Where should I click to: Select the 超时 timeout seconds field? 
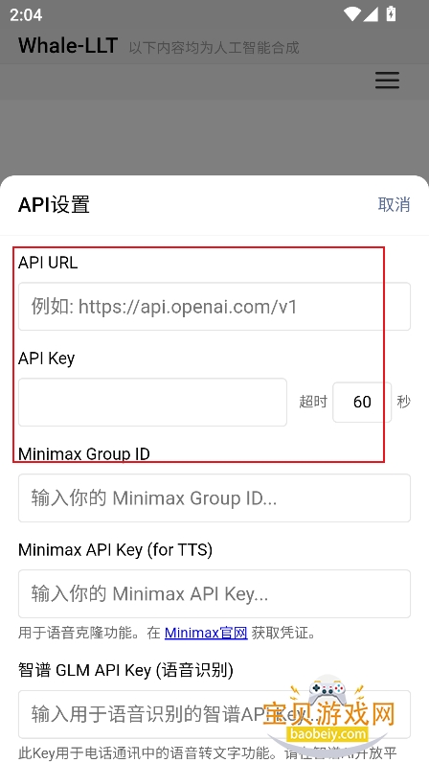(x=362, y=402)
